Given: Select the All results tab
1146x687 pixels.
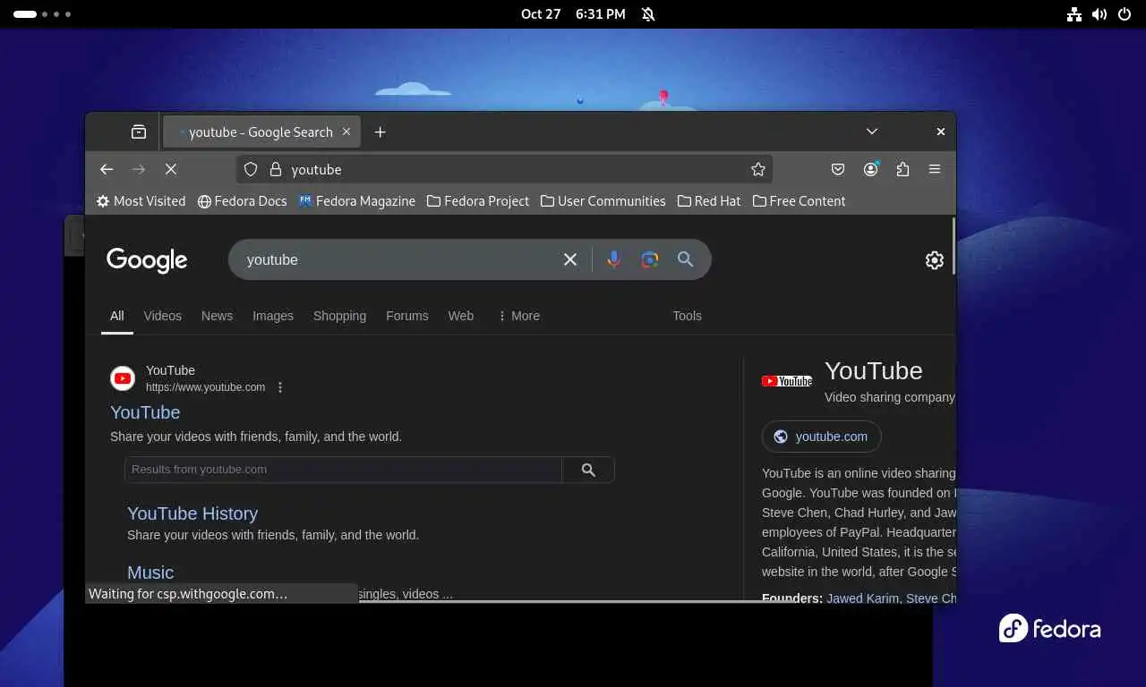Looking at the screenshot, I should click(x=117, y=316).
